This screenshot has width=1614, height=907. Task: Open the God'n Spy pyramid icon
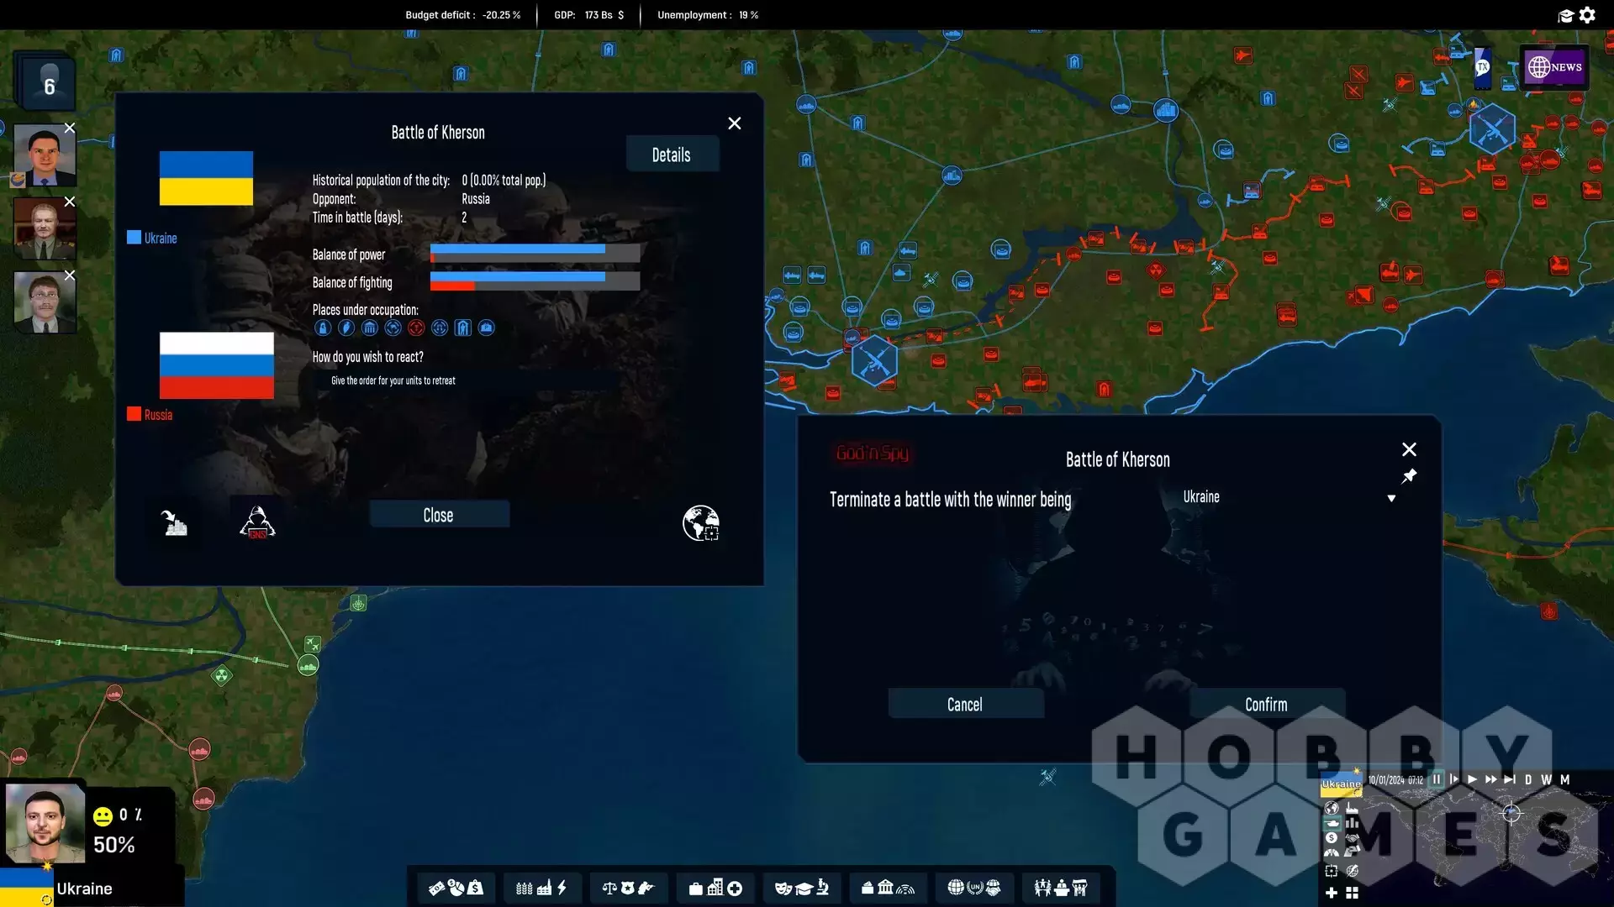(x=257, y=522)
